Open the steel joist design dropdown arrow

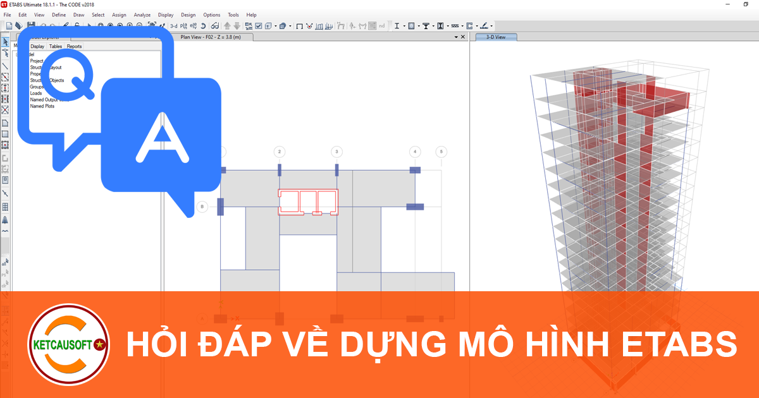pyautogui.click(x=462, y=26)
